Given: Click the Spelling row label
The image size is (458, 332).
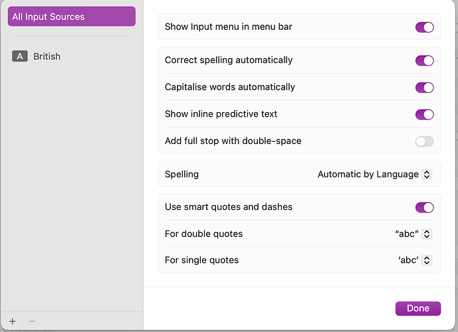Looking at the screenshot, I should point(181,175).
